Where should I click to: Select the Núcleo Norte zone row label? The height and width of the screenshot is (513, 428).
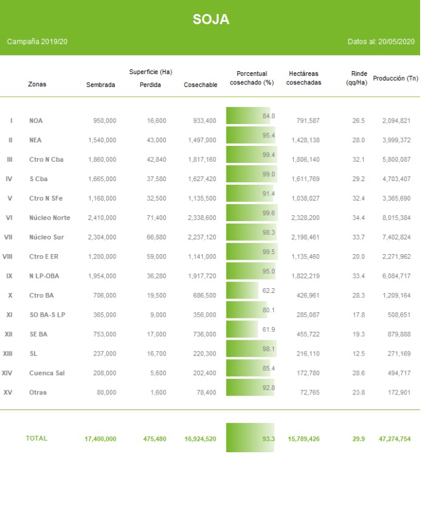coord(50,218)
